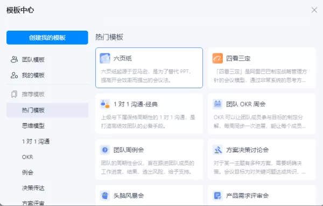Click 六页纸 description about 亚马逊
This screenshot has height=206, width=323.
point(146,76)
